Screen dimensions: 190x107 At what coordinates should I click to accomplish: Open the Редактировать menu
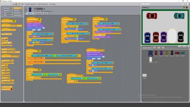[31, 4]
